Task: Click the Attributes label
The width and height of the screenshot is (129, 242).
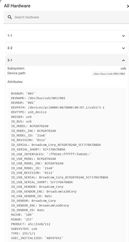Action: tap(15, 82)
